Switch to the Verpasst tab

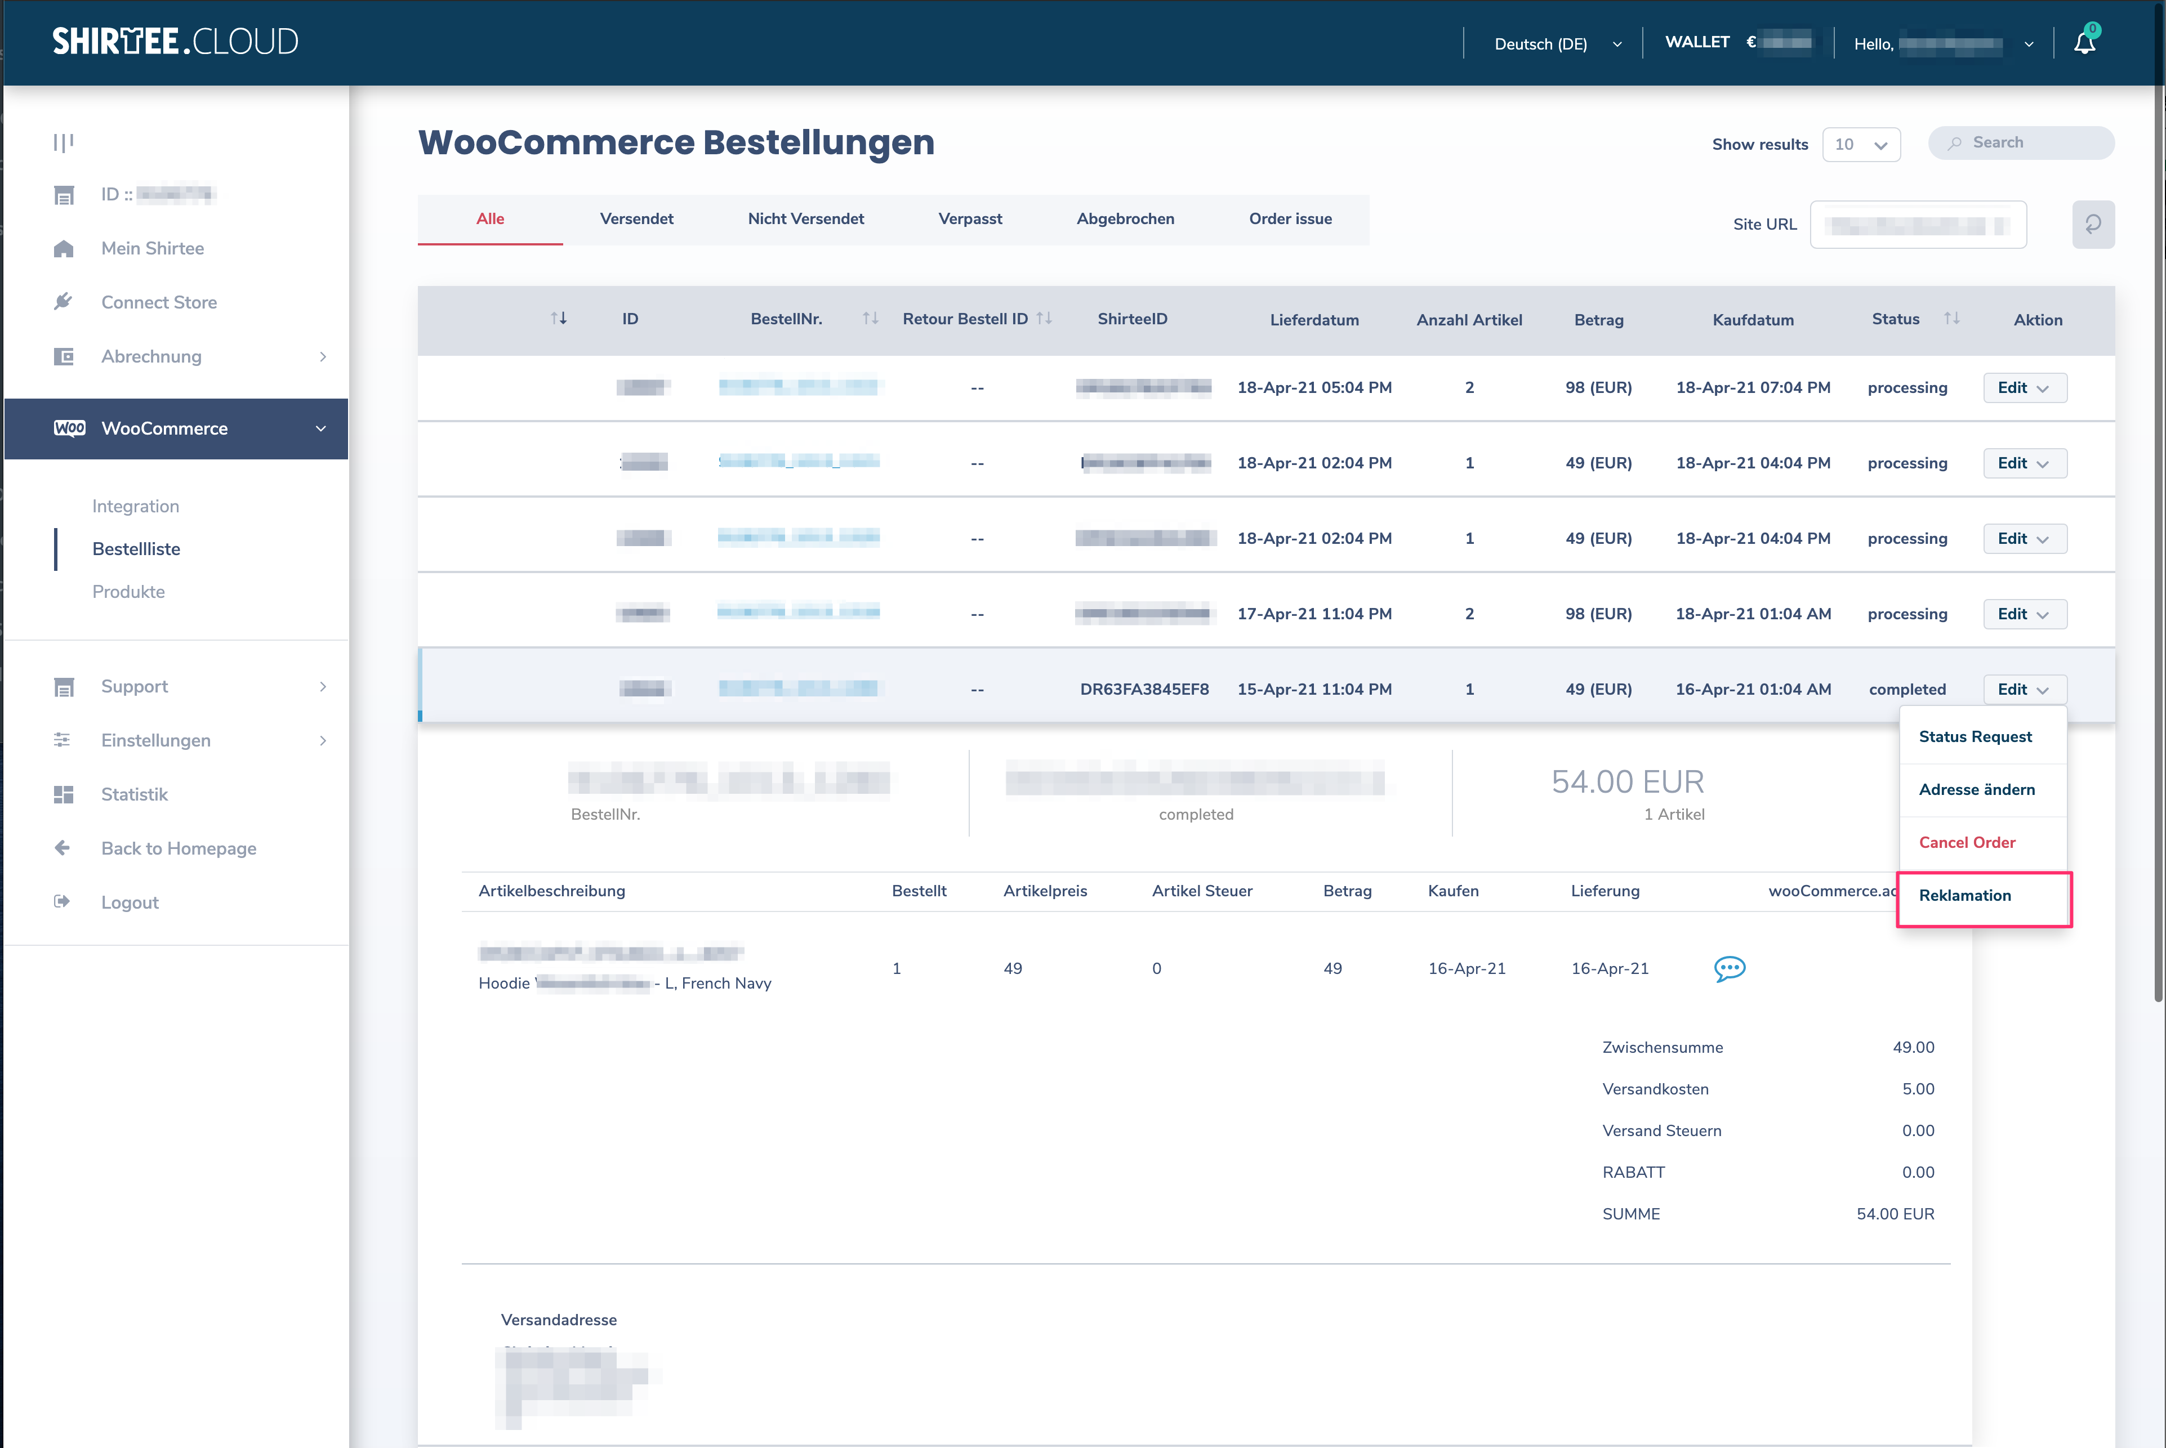tap(970, 219)
